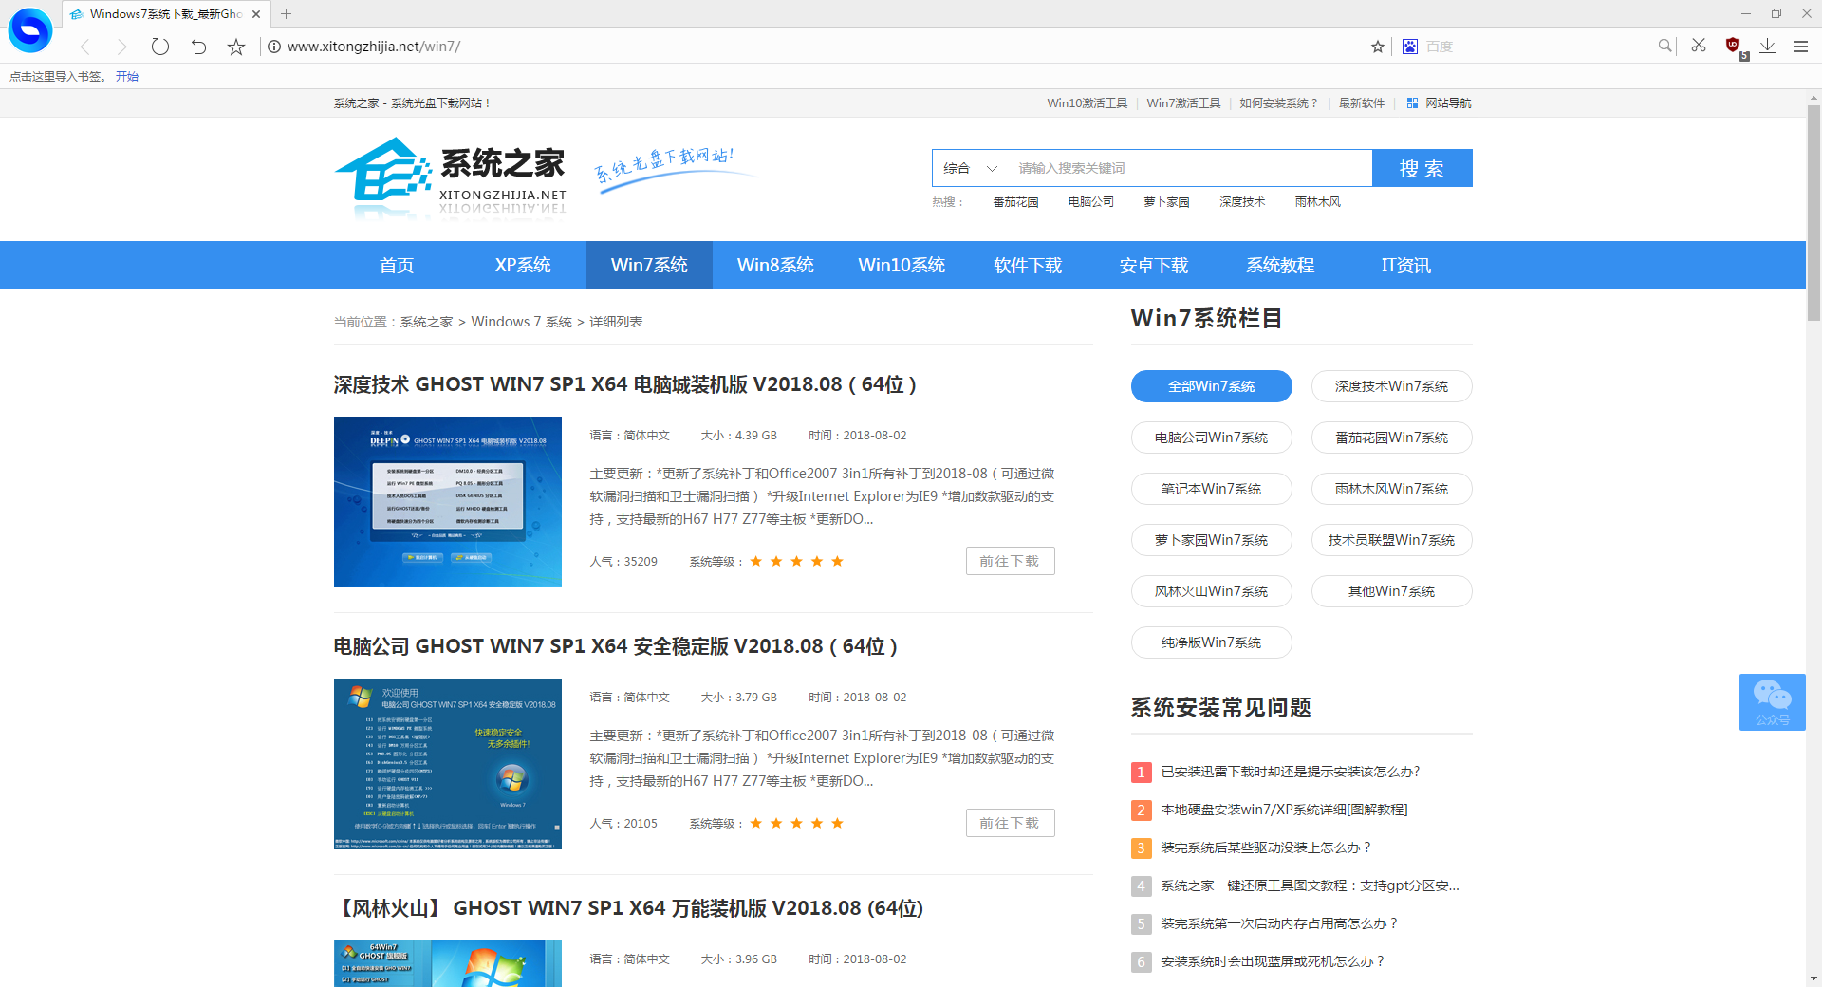
Task: Expand the 综合 search category dropdown
Action: pos(970,168)
